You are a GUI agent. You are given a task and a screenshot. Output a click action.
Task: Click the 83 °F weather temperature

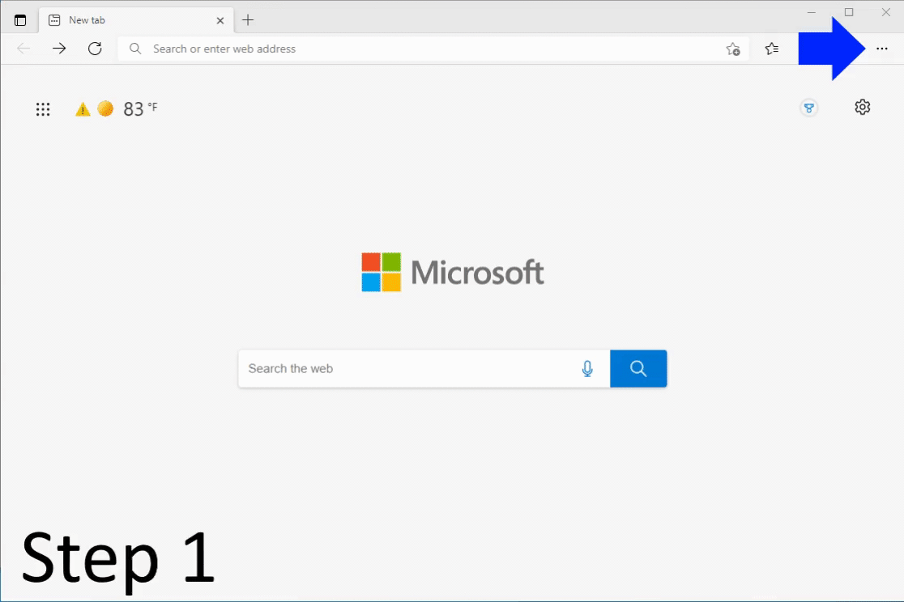pos(140,109)
